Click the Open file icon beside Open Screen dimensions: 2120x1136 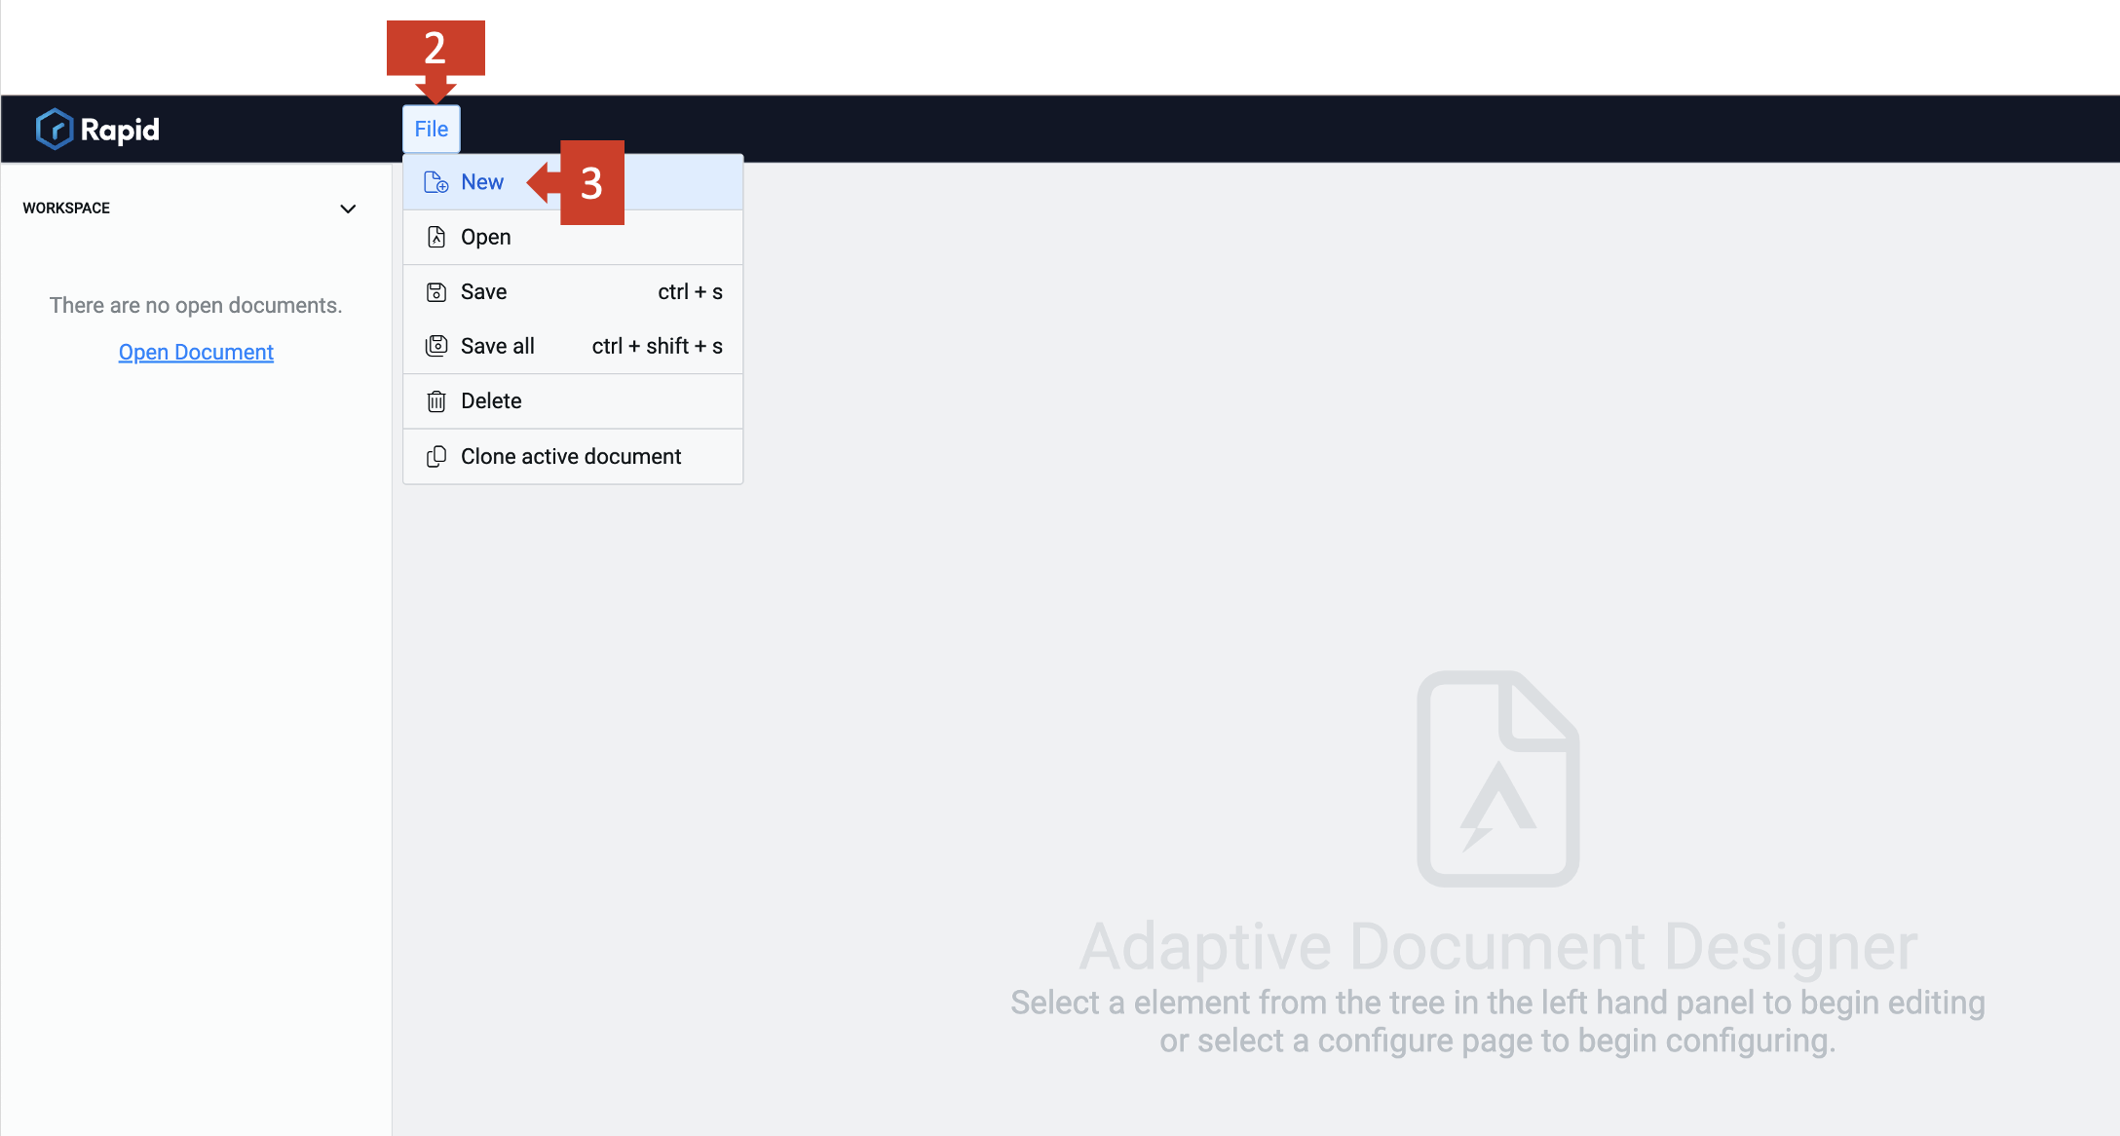point(435,236)
